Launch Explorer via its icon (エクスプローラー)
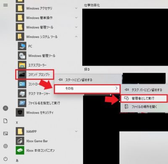This screenshot has height=164, width=168. tap(22, 65)
